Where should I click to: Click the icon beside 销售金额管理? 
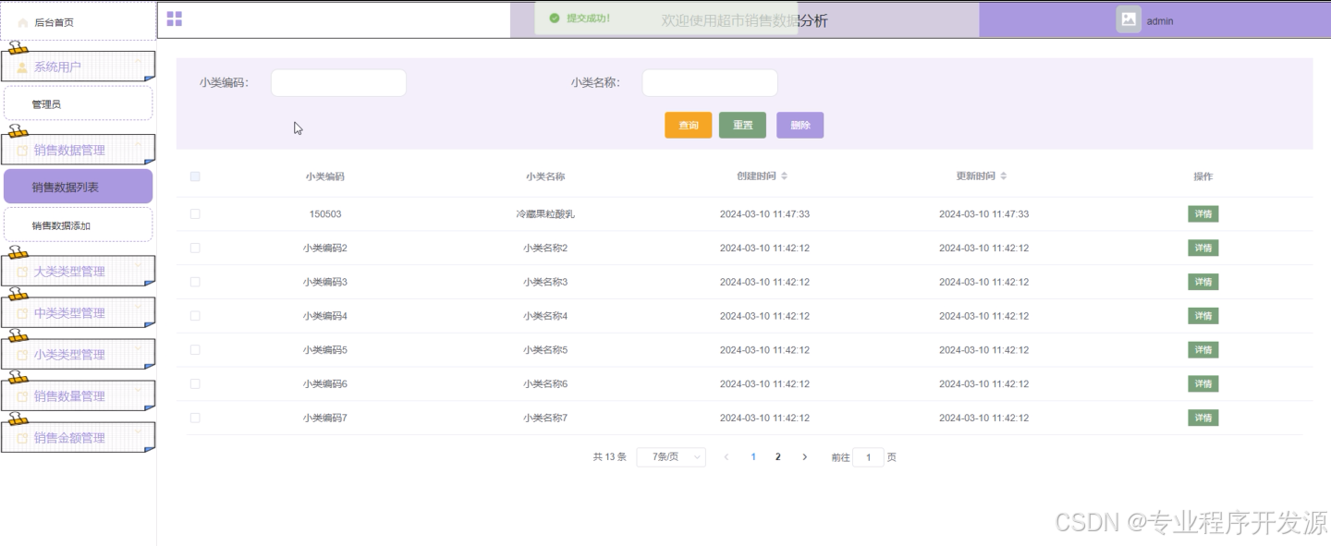23,438
